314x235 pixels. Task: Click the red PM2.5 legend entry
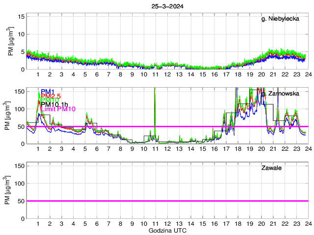(51, 96)
